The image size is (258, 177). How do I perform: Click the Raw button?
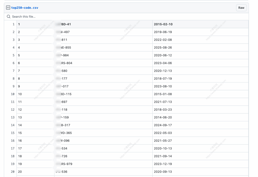coord(241,8)
